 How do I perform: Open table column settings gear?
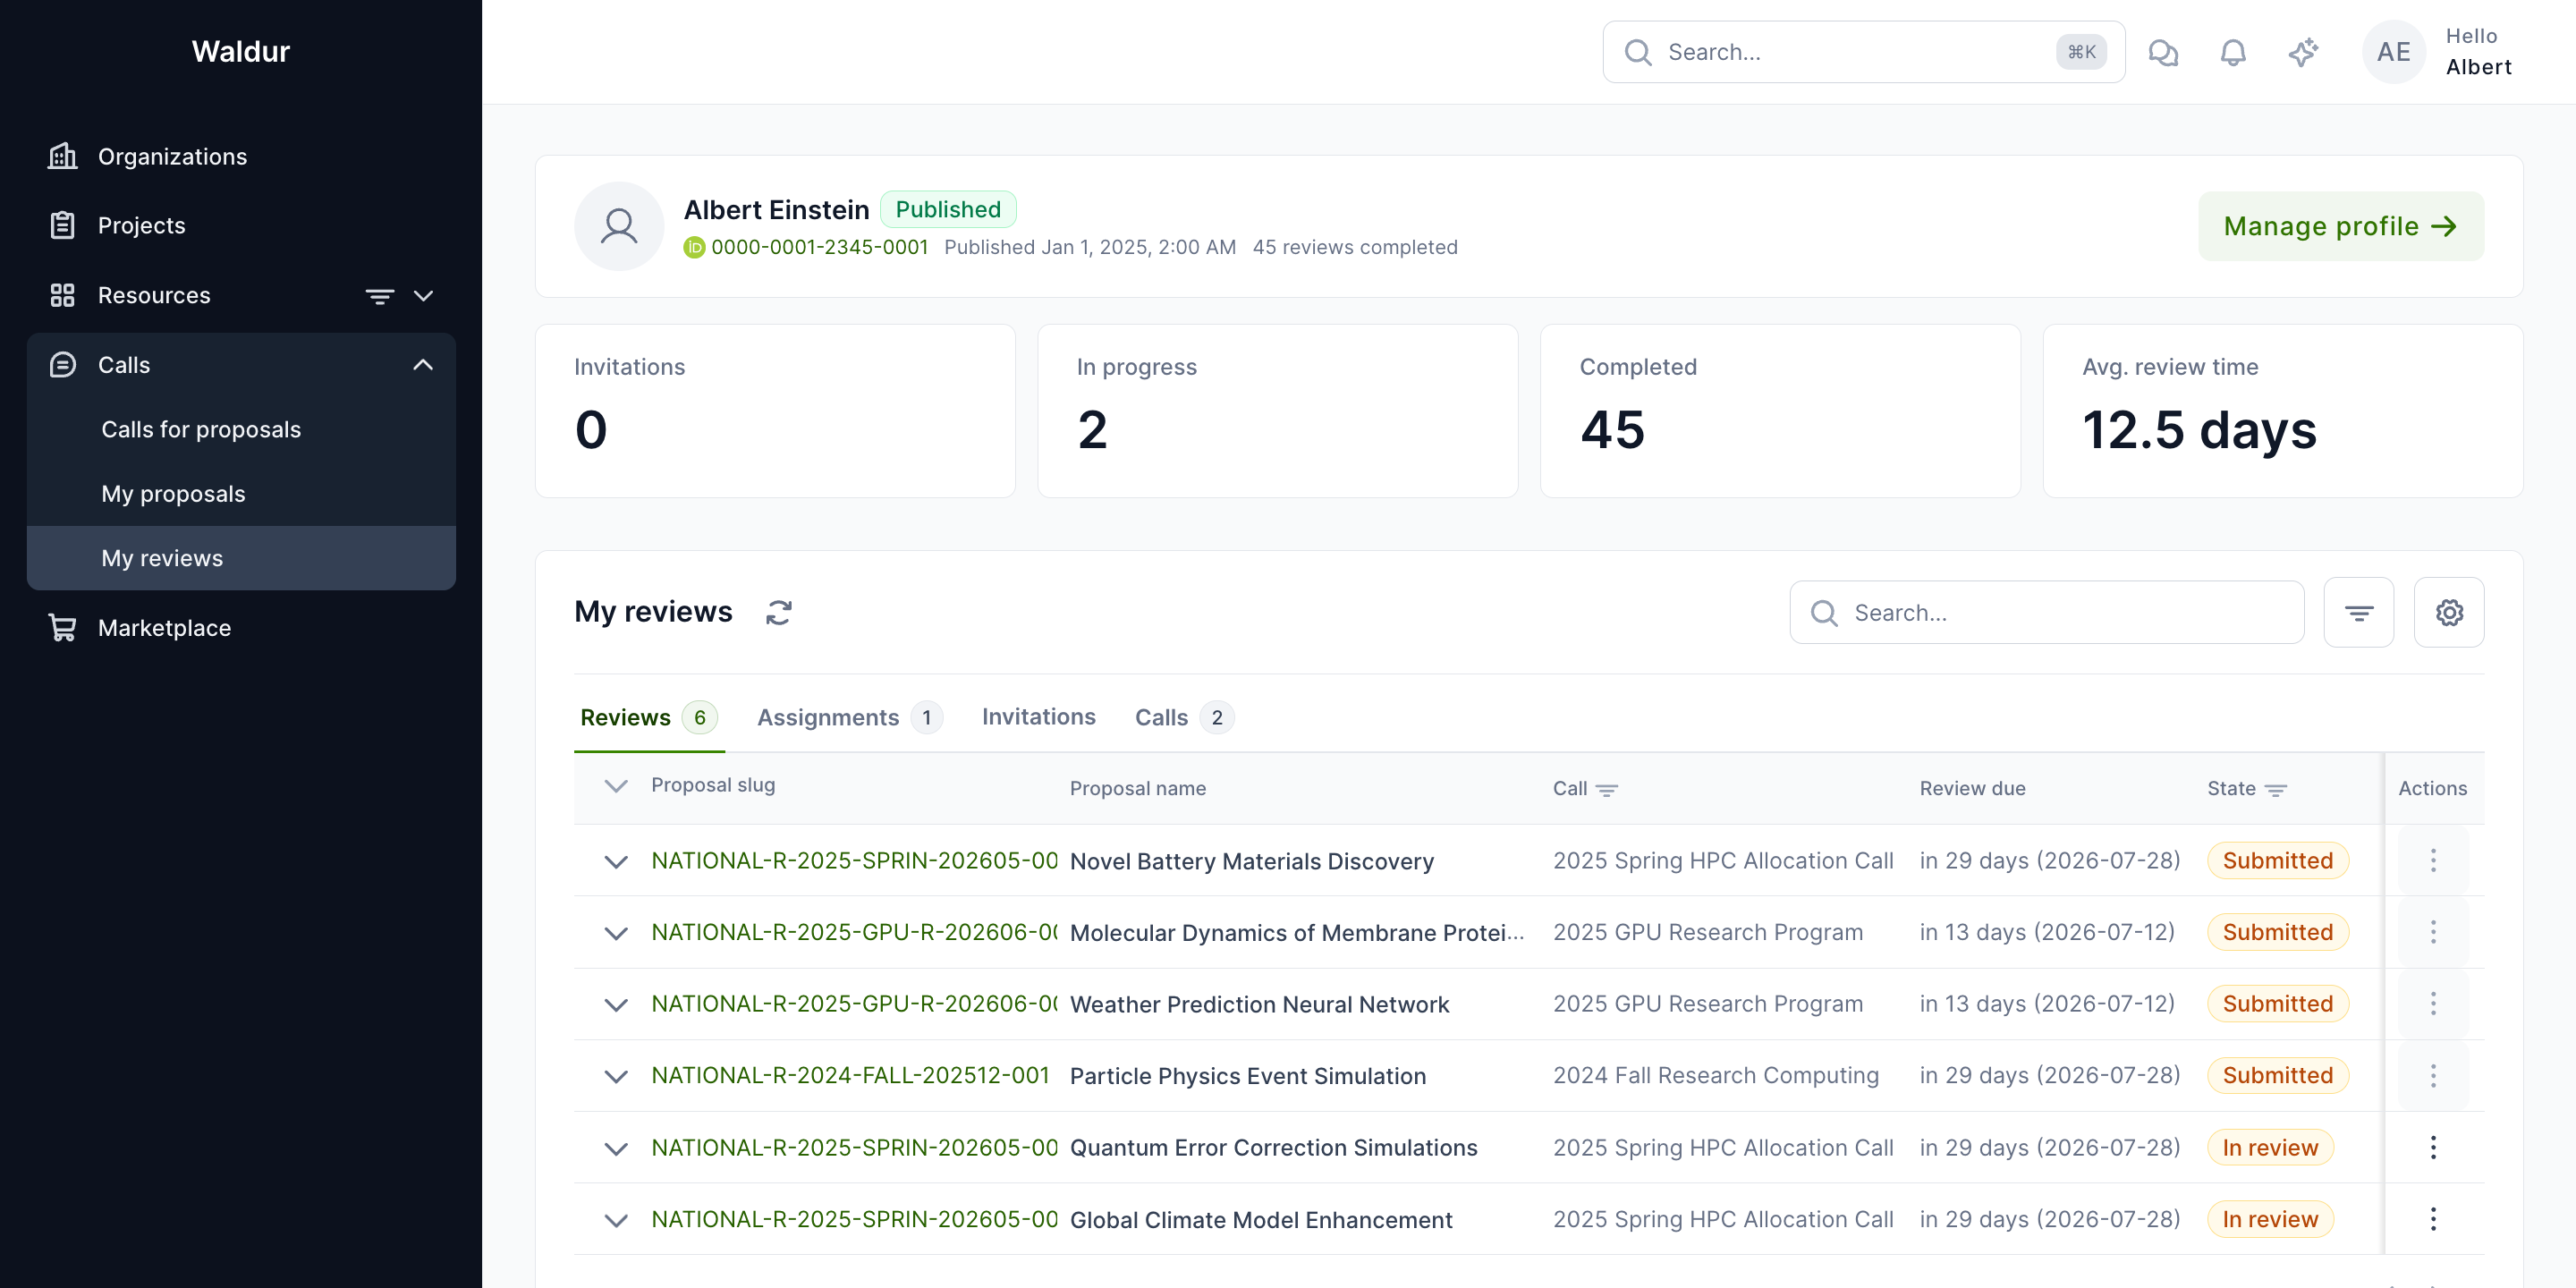(x=2449, y=612)
